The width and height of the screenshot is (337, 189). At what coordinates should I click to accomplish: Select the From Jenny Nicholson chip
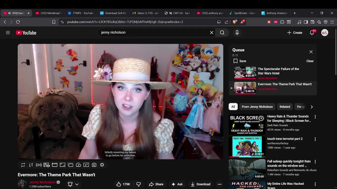tap(257, 107)
